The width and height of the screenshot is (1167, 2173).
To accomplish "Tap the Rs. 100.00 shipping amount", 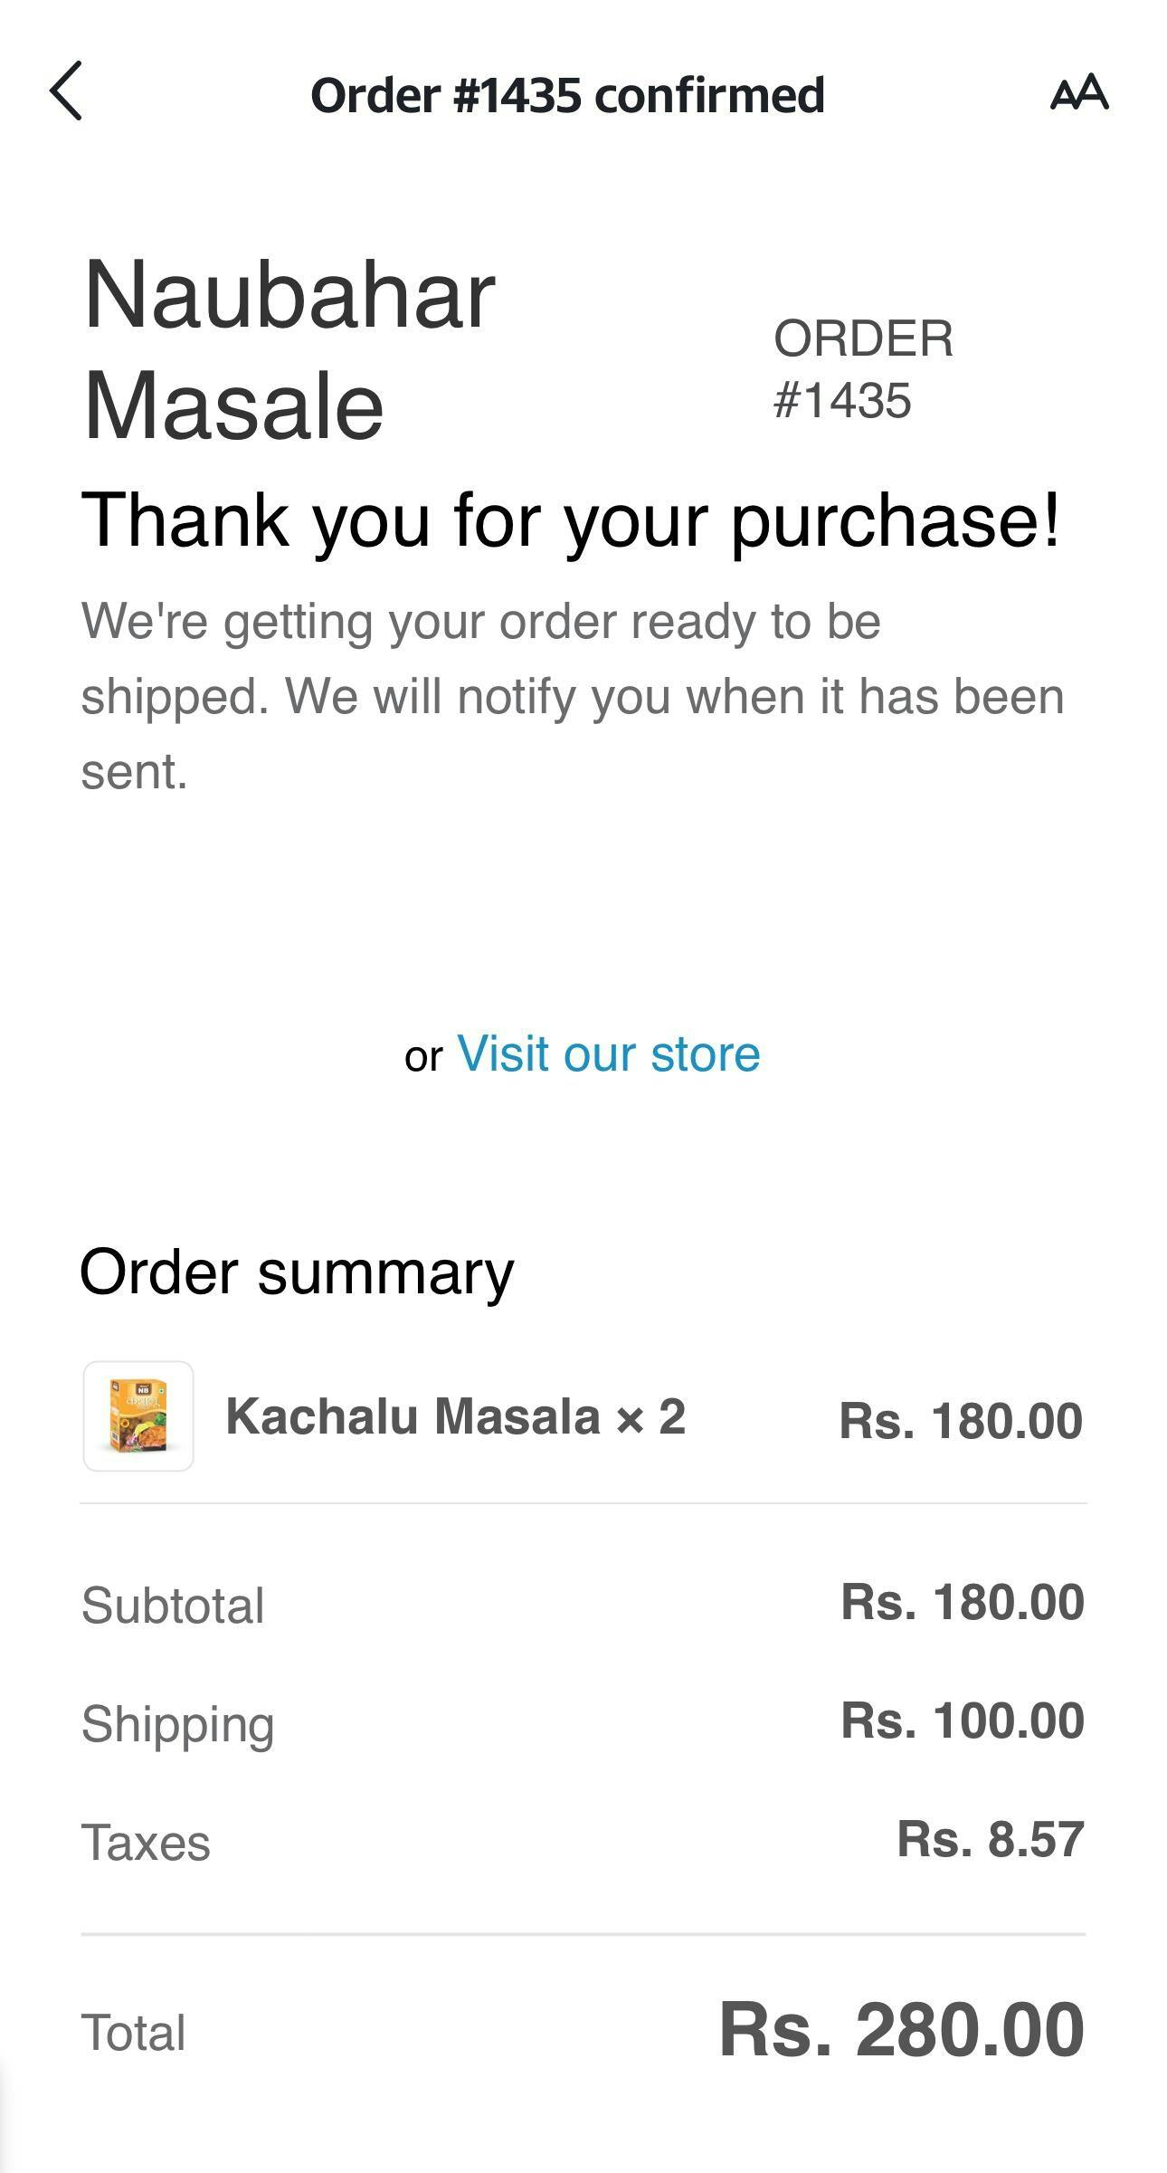I will tap(962, 1720).
